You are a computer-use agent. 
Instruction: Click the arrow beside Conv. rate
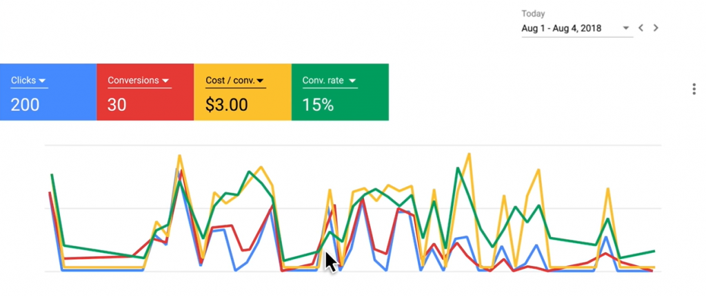tap(353, 81)
